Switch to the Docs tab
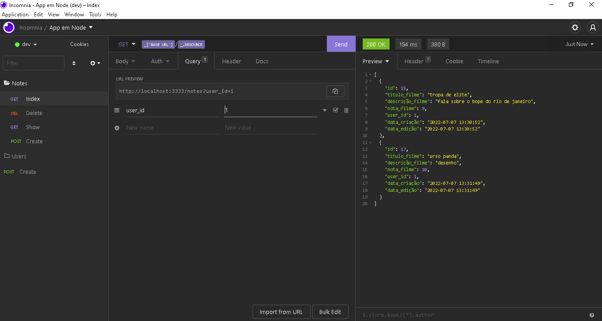This screenshot has height=321, width=602. click(x=262, y=61)
